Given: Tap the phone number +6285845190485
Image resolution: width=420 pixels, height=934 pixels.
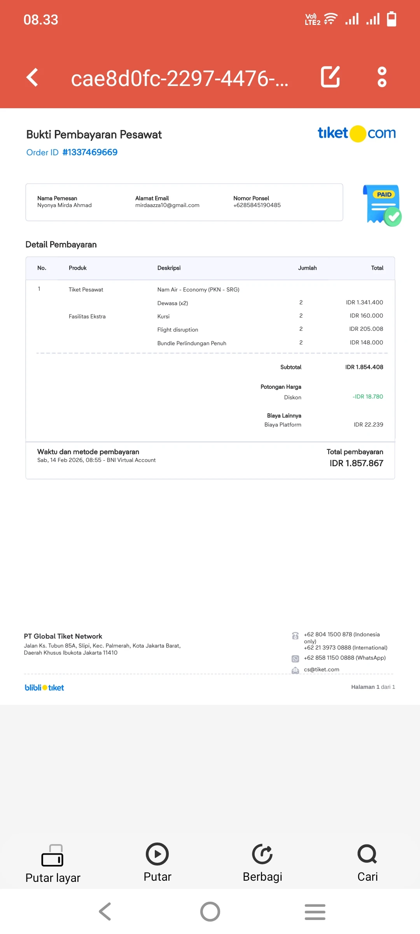Looking at the screenshot, I should tap(257, 205).
